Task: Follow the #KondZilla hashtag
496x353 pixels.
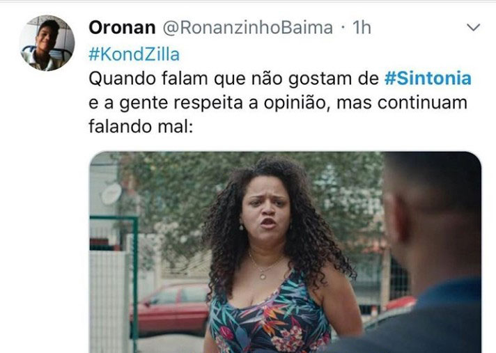Action: click(x=134, y=54)
